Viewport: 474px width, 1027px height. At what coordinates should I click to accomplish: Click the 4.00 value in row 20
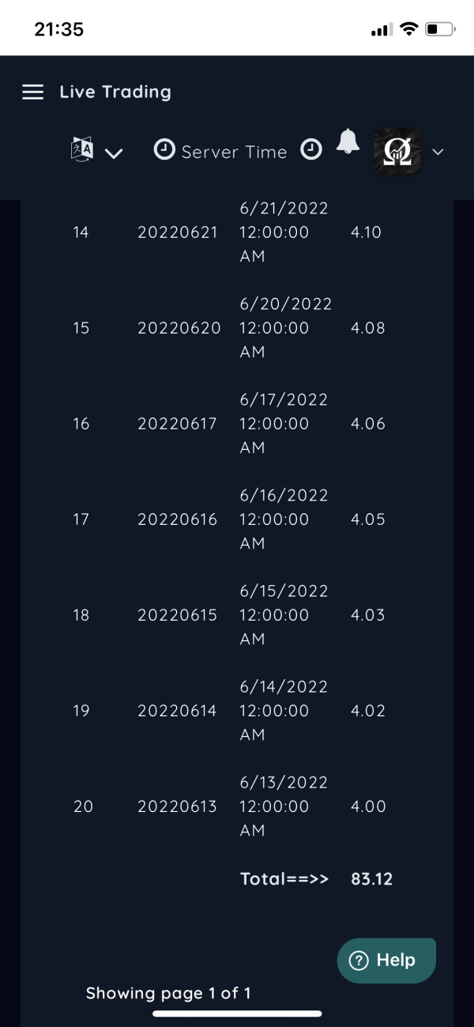coord(368,806)
